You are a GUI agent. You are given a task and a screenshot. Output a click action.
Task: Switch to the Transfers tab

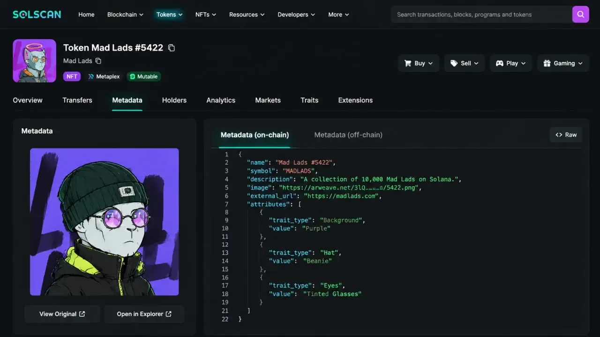pos(77,100)
